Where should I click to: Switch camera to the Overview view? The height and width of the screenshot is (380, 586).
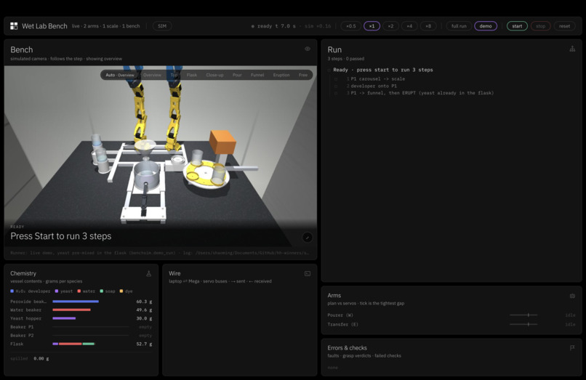[152, 75]
